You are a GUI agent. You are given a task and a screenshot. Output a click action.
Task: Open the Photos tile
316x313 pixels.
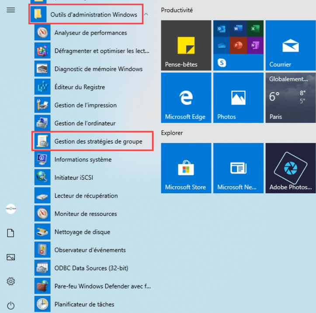238,98
